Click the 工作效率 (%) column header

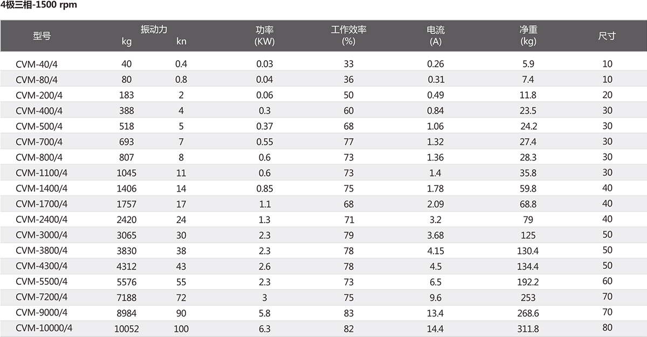348,36
